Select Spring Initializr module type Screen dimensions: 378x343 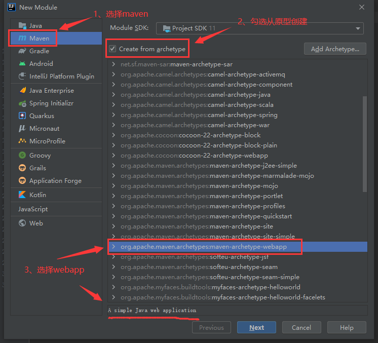[56, 103]
